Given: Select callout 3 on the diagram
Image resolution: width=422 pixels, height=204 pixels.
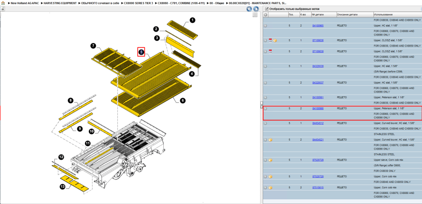Looking at the screenshot, I should (157, 38).
